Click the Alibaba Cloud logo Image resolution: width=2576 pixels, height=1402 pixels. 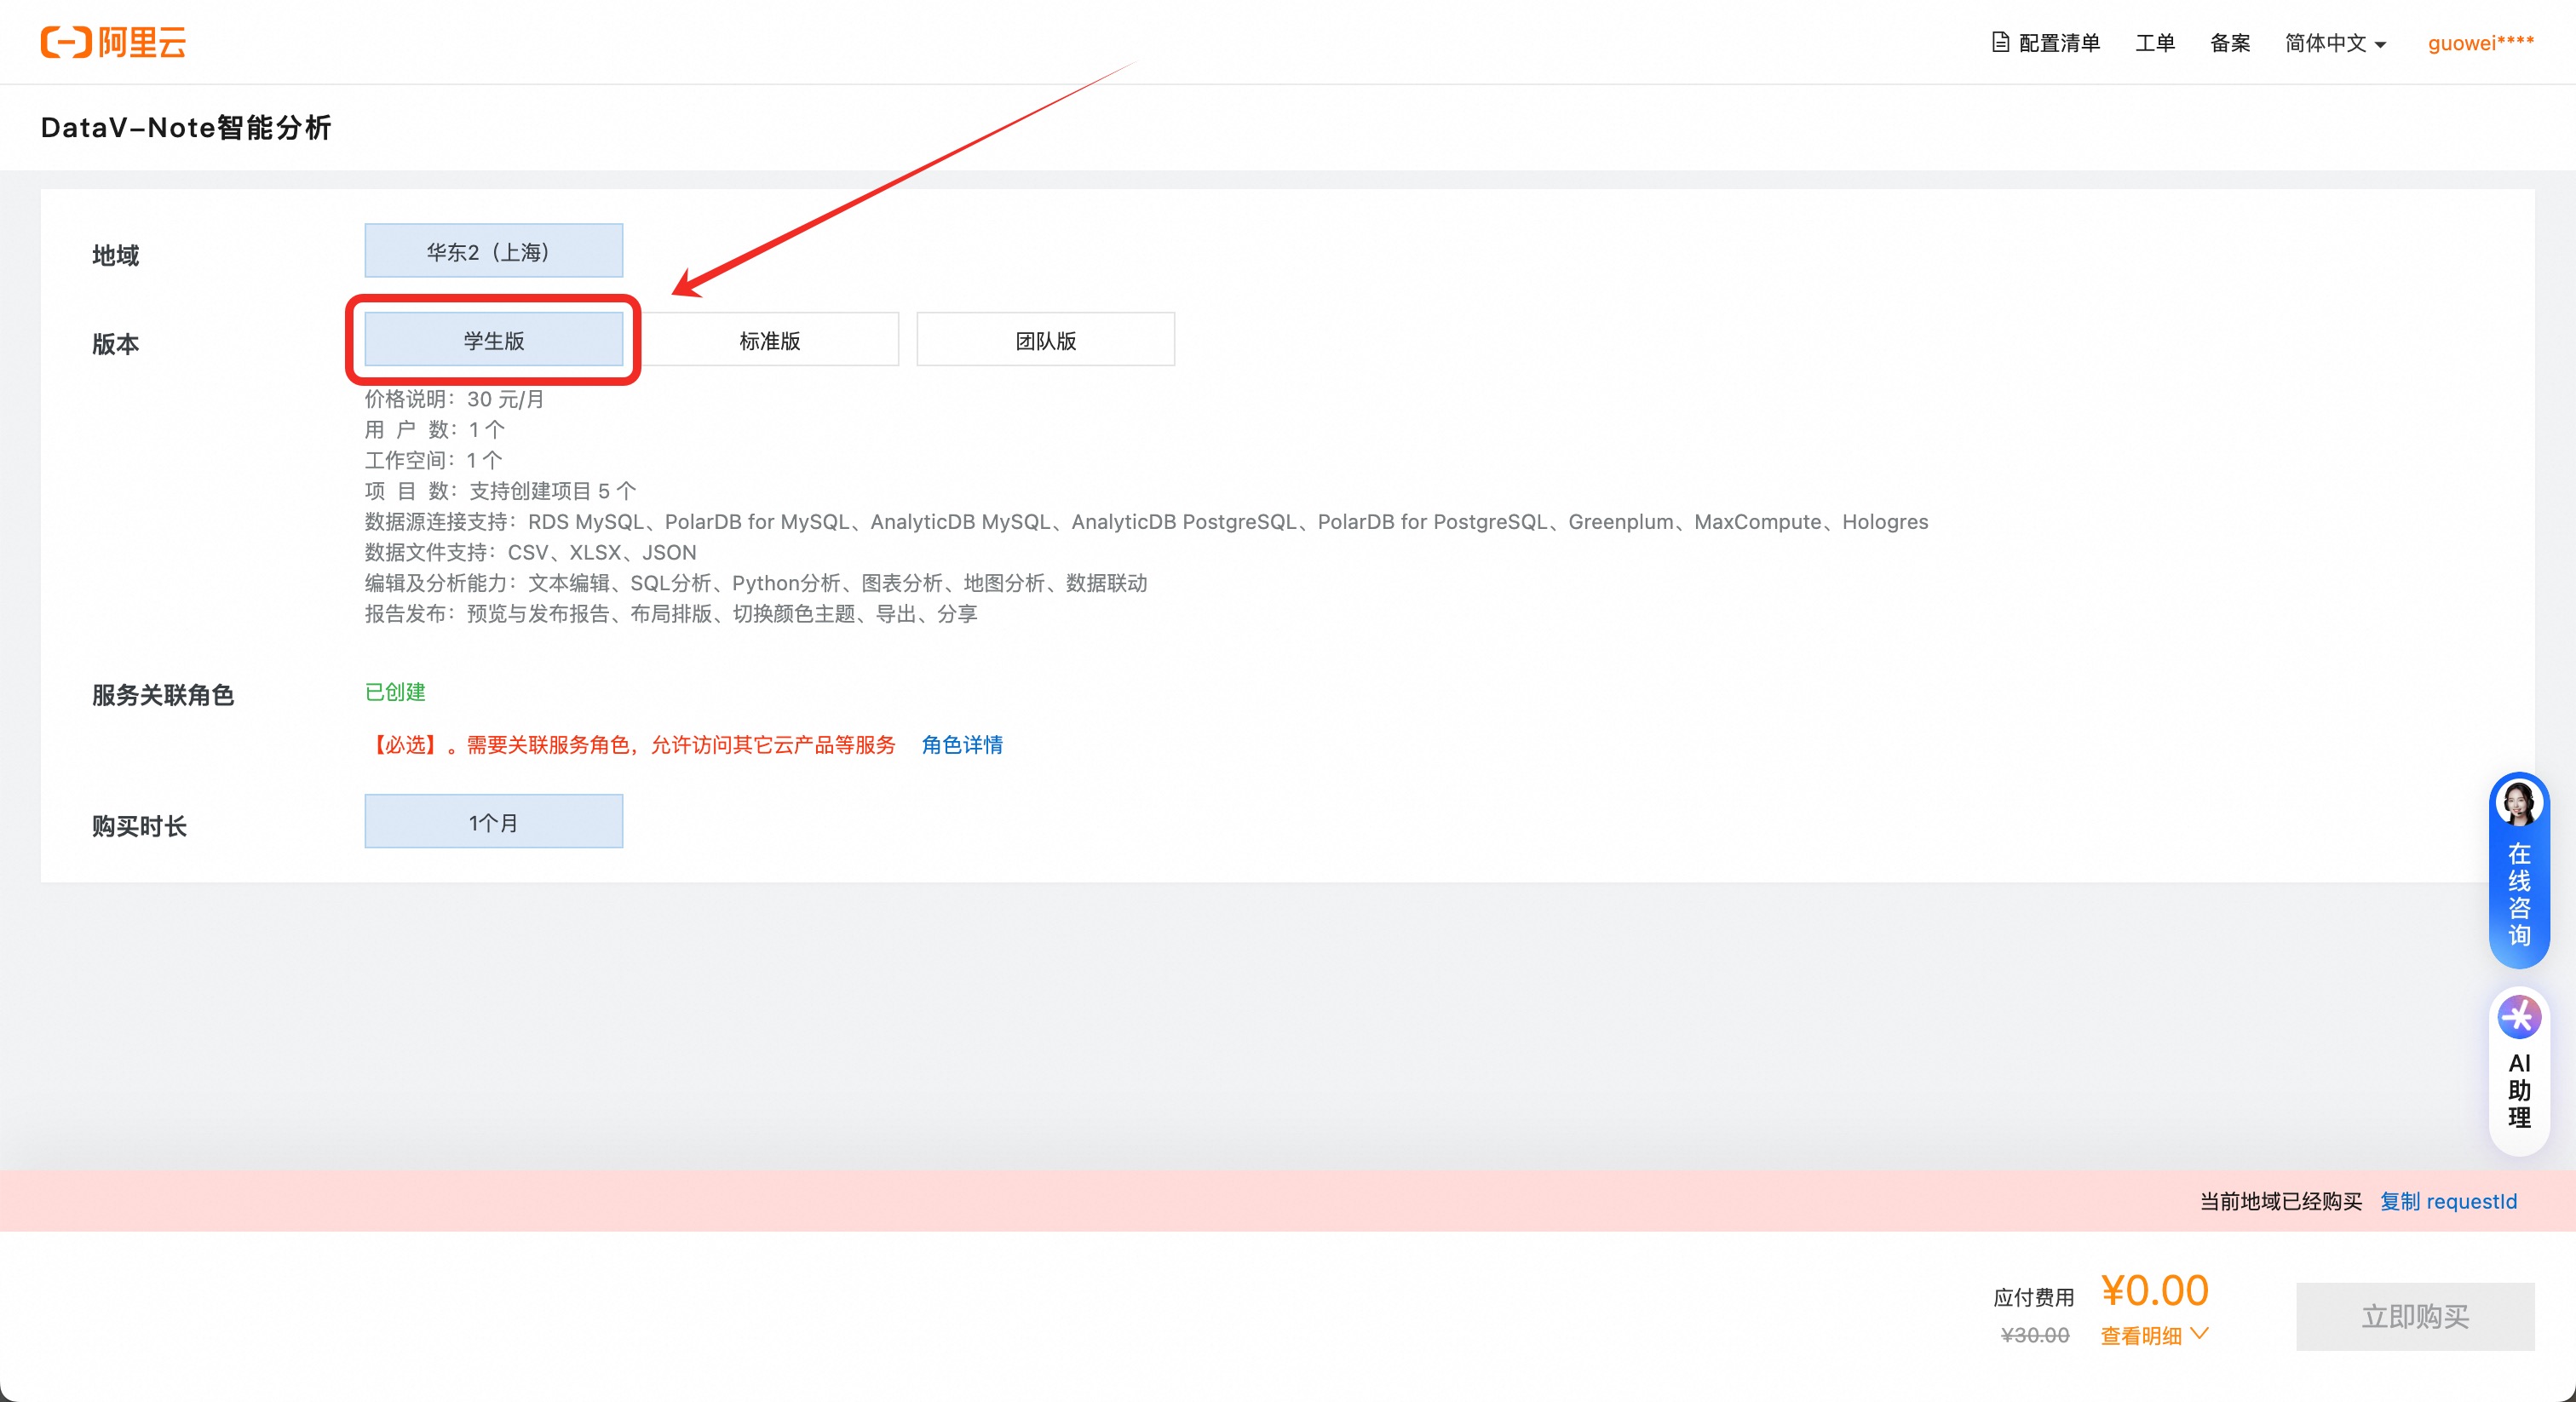click(113, 42)
